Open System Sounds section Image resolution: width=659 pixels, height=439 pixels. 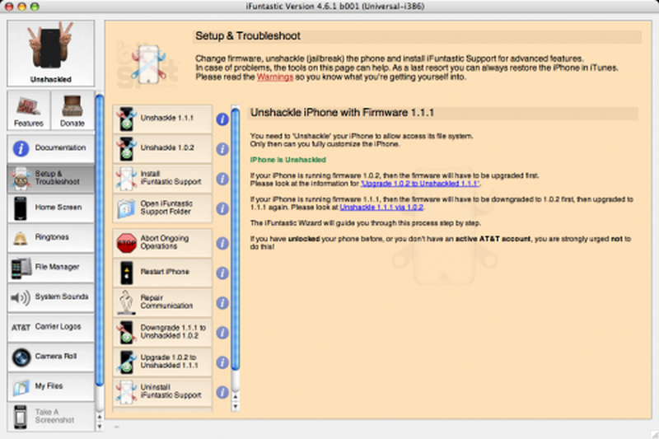50,297
